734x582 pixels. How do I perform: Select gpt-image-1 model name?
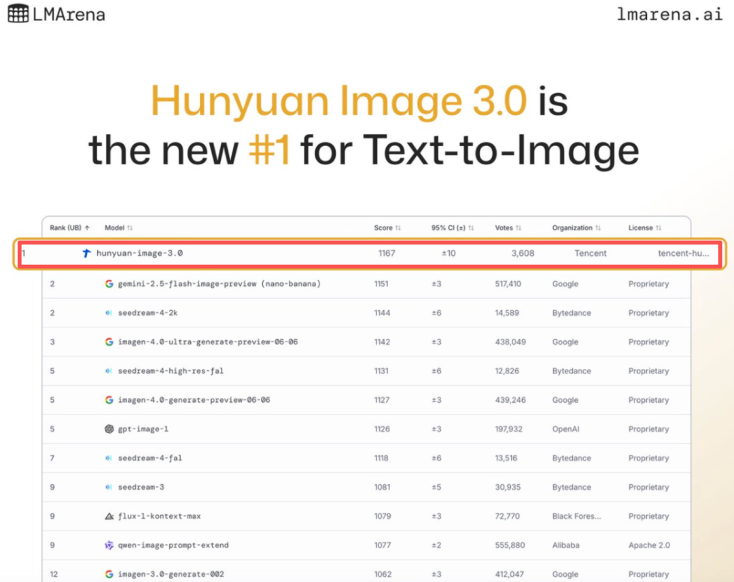(143, 429)
